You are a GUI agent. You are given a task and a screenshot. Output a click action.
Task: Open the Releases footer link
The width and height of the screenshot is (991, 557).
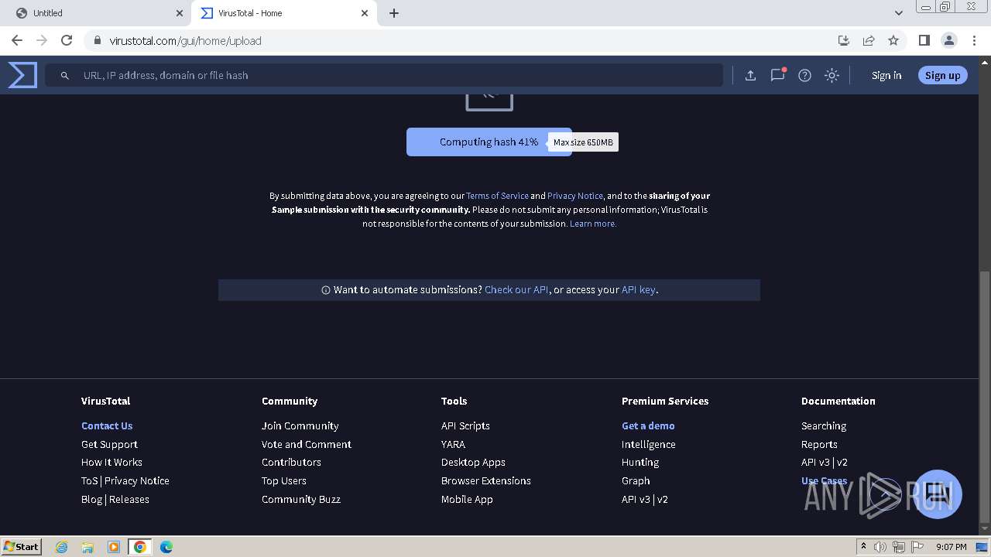pyautogui.click(x=129, y=499)
